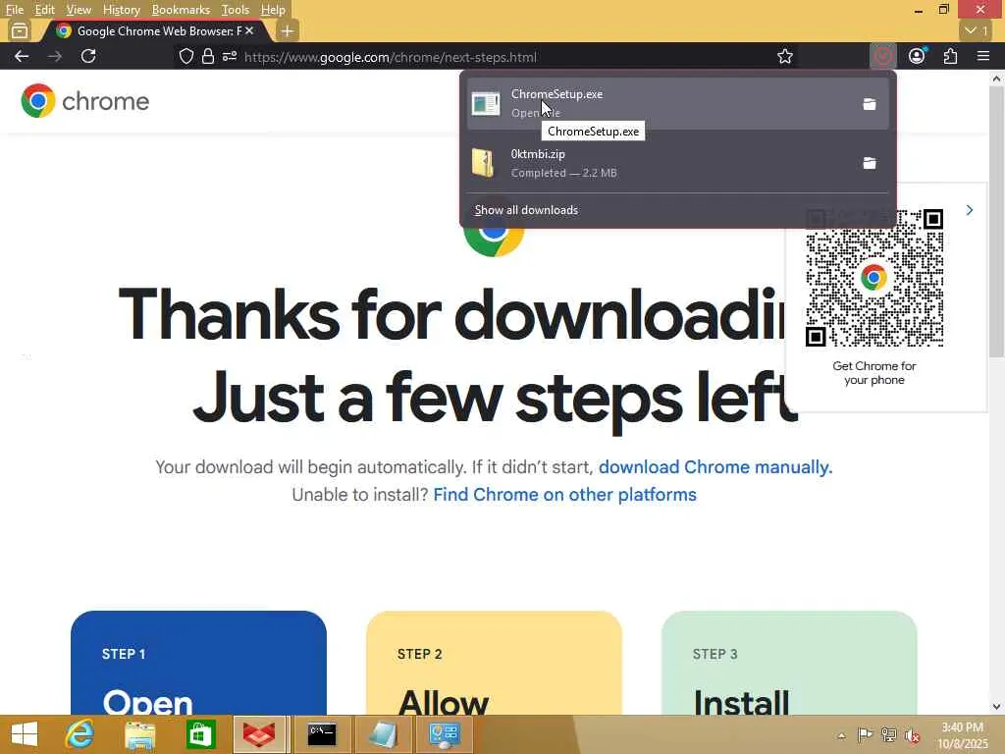Go back to the previous page
The height and width of the screenshot is (754, 1005).
[x=22, y=56]
